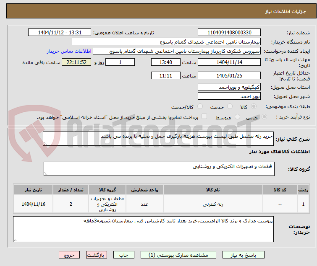Select the کالا radio button

pos(254,106)
